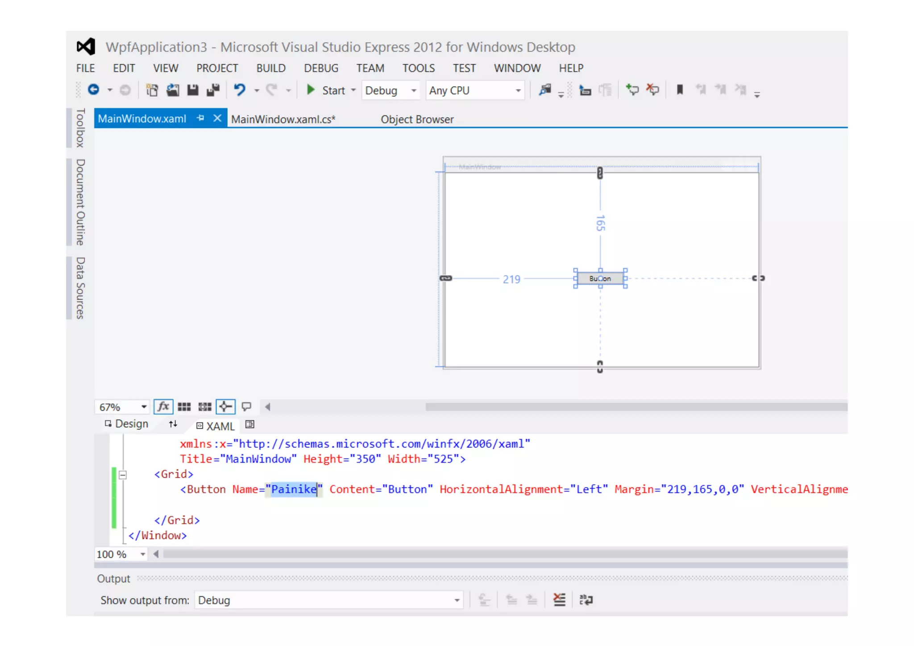Open the WINDOW menu
The image size is (914, 646).
click(517, 68)
